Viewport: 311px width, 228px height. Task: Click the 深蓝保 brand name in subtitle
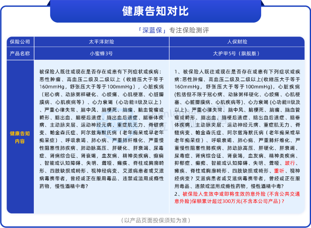click(152, 30)
